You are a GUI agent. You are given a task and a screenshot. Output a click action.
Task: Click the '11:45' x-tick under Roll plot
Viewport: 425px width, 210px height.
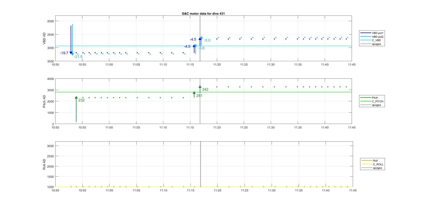tap(353, 191)
